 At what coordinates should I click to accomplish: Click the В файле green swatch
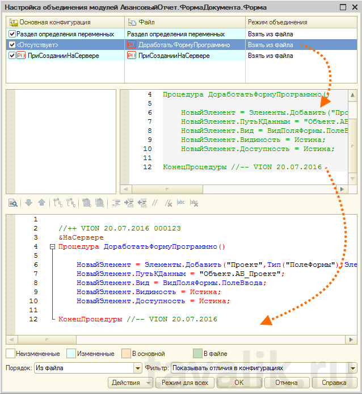coord(197,354)
